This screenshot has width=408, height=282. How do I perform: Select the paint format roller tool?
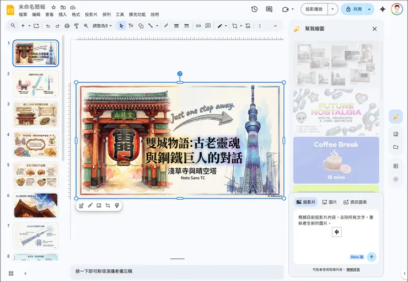[76, 26]
